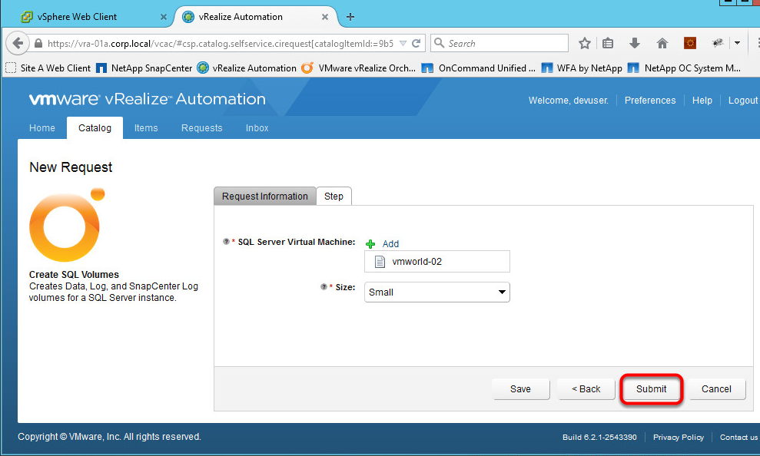Viewport: 760px width, 456px height.
Task: Click the Submit button
Action: click(x=651, y=388)
